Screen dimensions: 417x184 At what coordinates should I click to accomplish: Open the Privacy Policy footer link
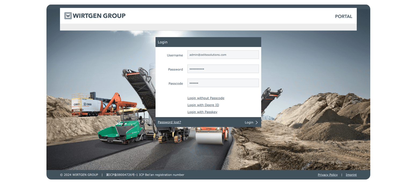(328, 175)
